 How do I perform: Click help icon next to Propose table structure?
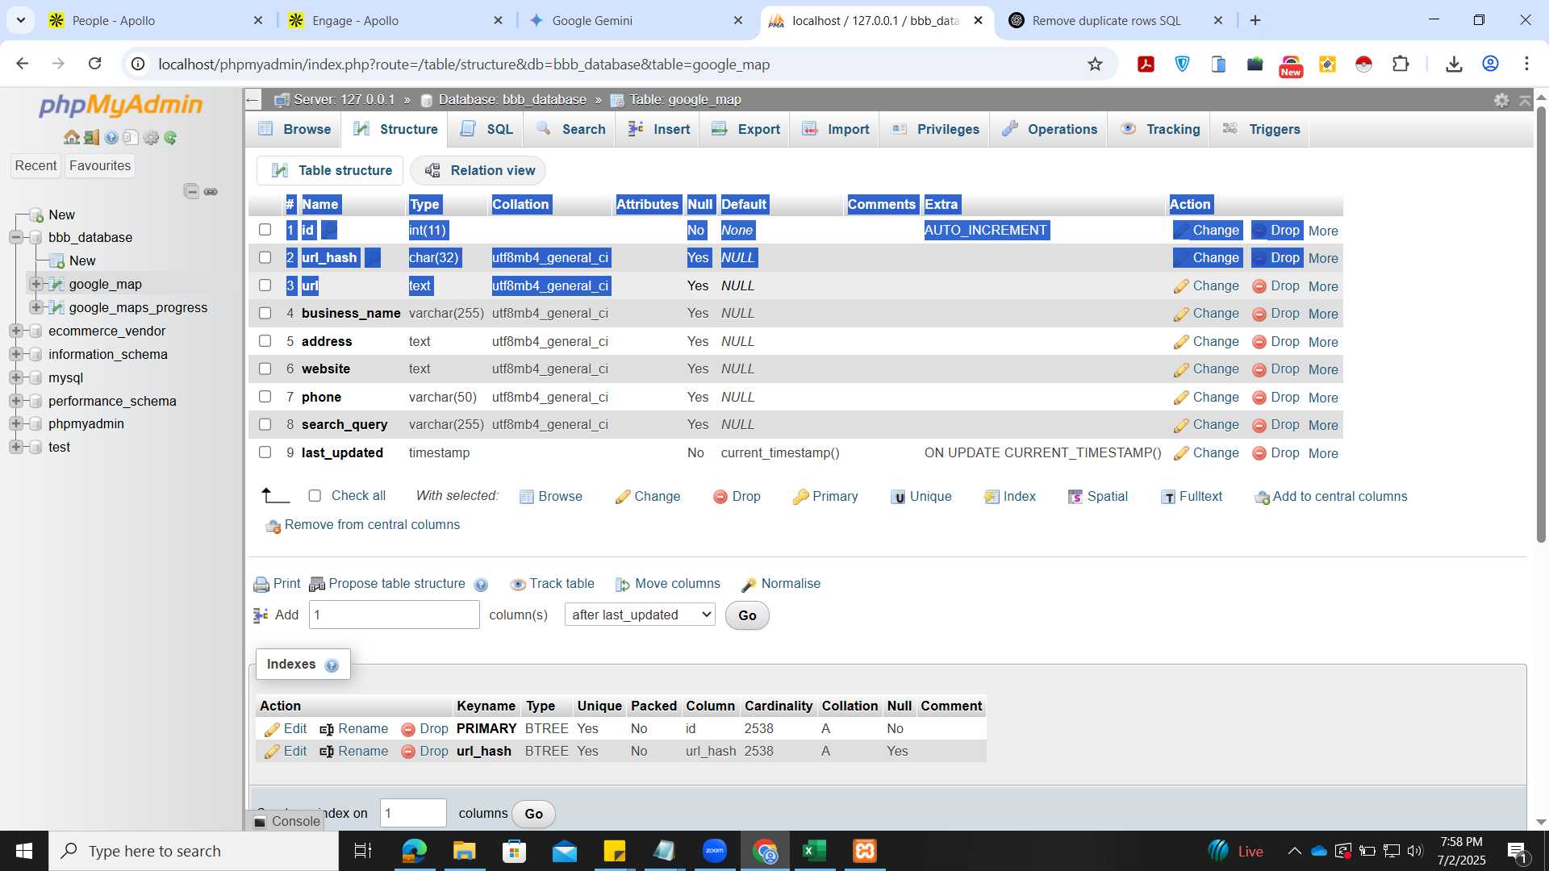pyautogui.click(x=481, y=585)
